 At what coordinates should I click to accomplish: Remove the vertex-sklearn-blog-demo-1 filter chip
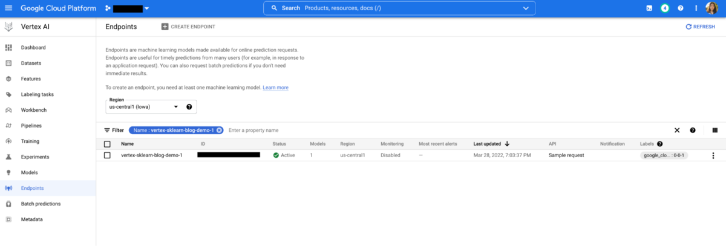219,130
